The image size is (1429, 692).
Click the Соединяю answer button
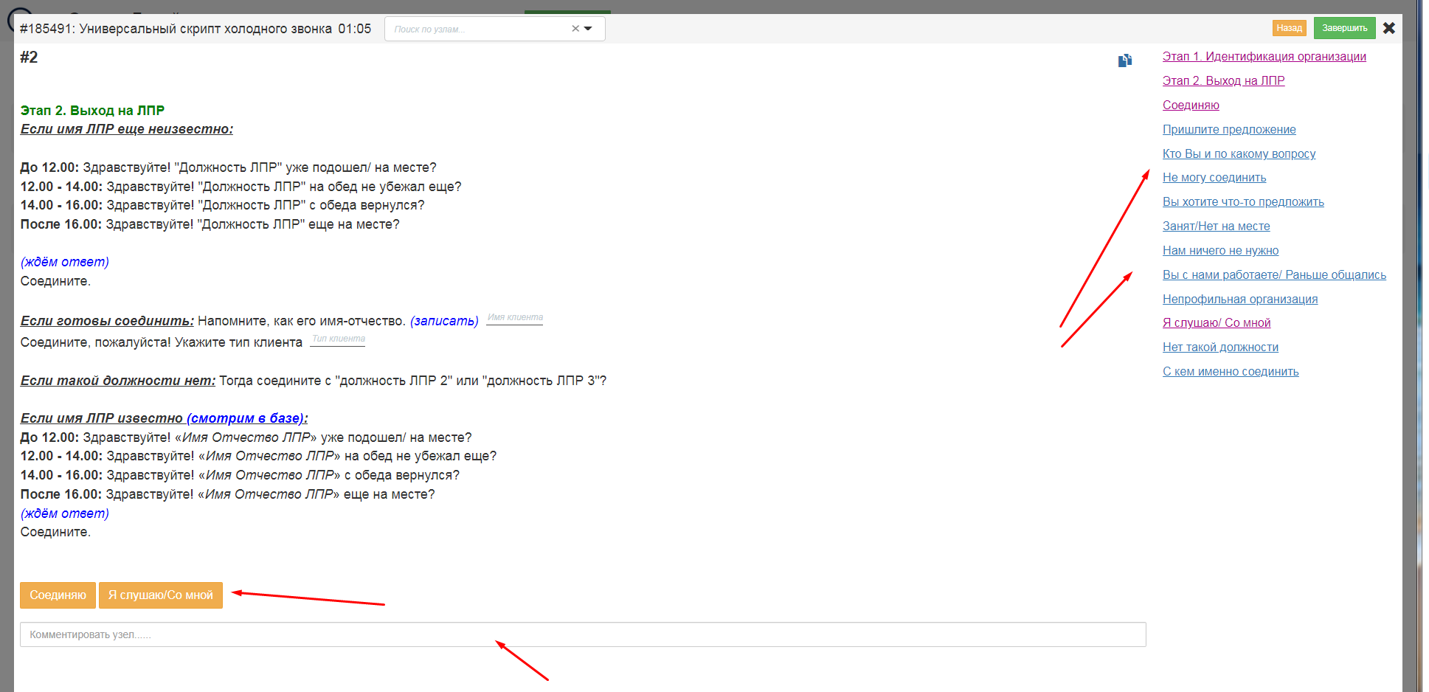click(x=58, y=595)
